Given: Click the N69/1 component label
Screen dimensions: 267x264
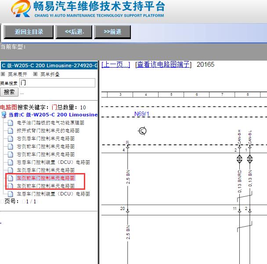Looking at the screenshot, I should 142,114.
